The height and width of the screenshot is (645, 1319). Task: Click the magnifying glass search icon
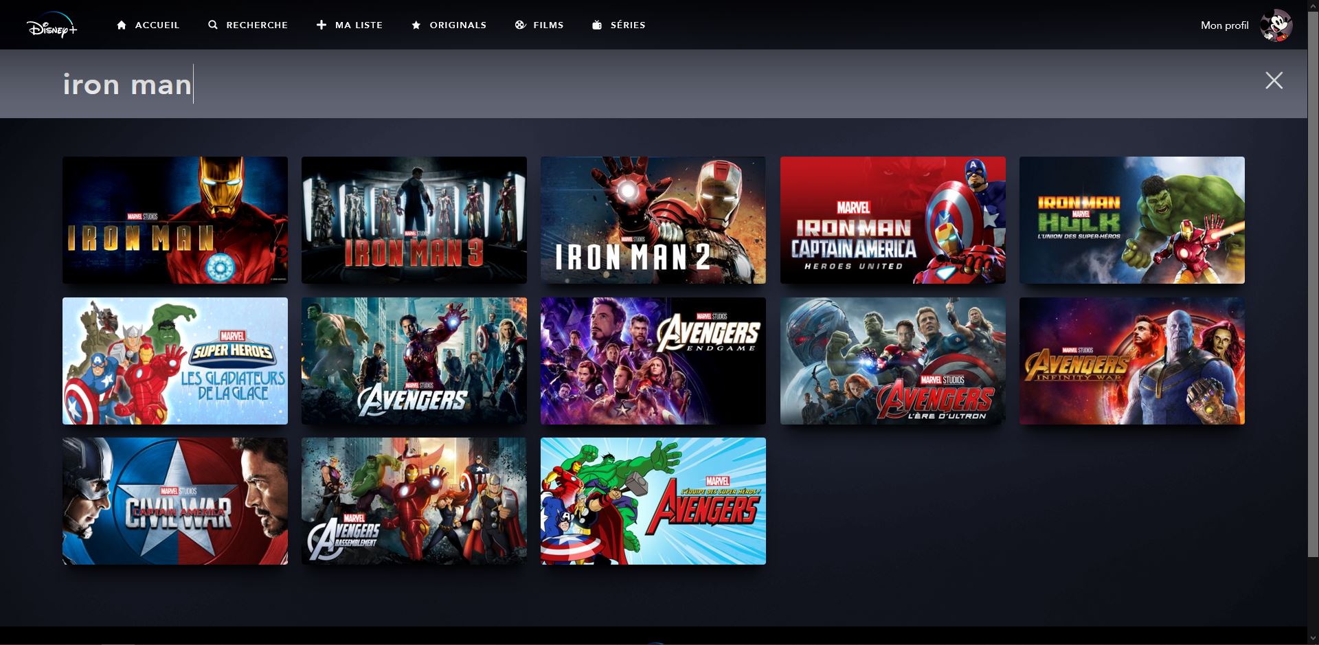tap(213, 25)
